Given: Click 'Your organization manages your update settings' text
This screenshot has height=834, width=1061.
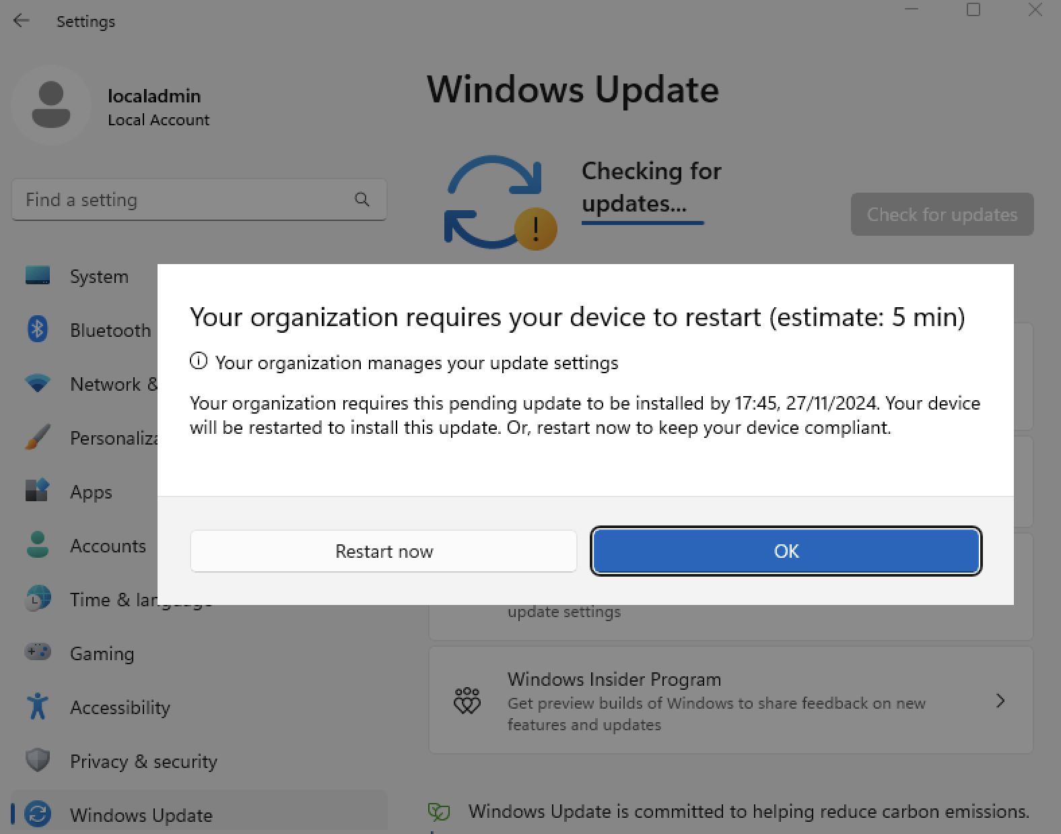Looking at the screenshot, I should click(417, 362).
